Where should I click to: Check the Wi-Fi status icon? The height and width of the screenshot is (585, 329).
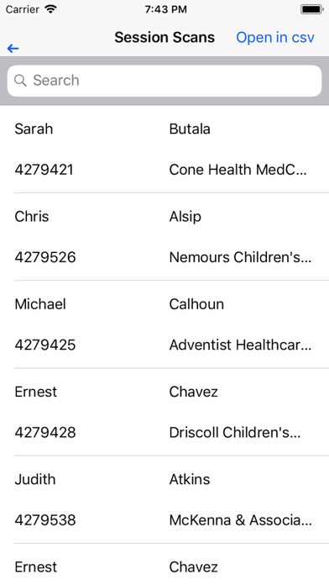point(50,9)
